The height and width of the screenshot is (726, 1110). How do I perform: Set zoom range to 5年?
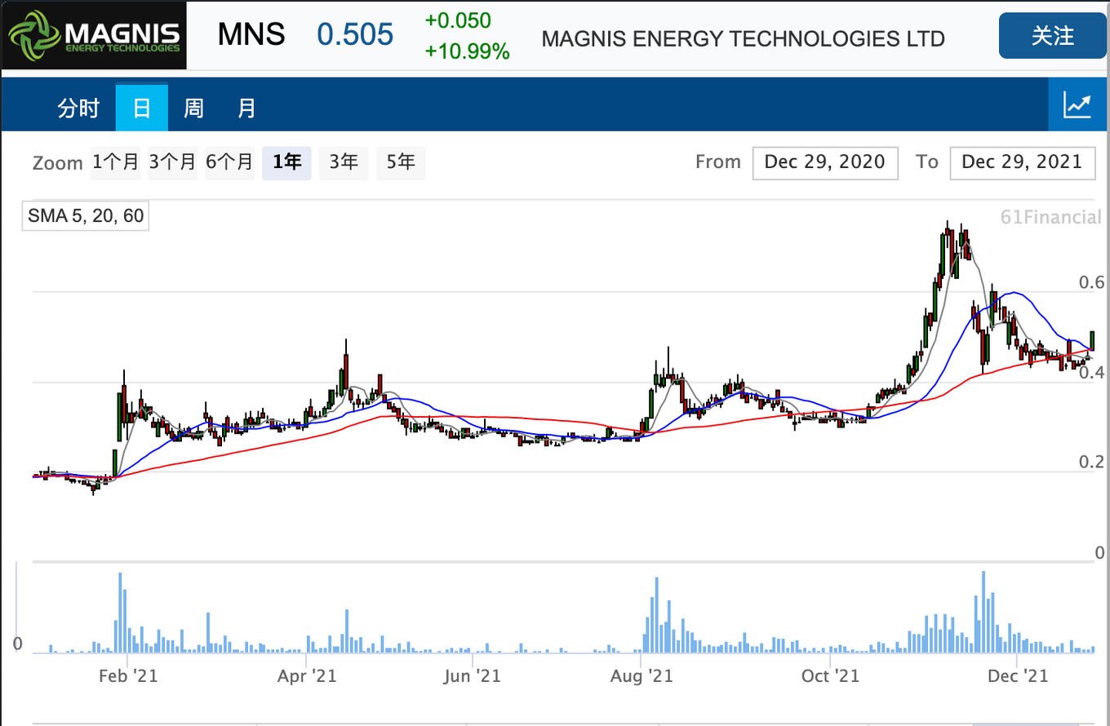[x=401, y=162]
